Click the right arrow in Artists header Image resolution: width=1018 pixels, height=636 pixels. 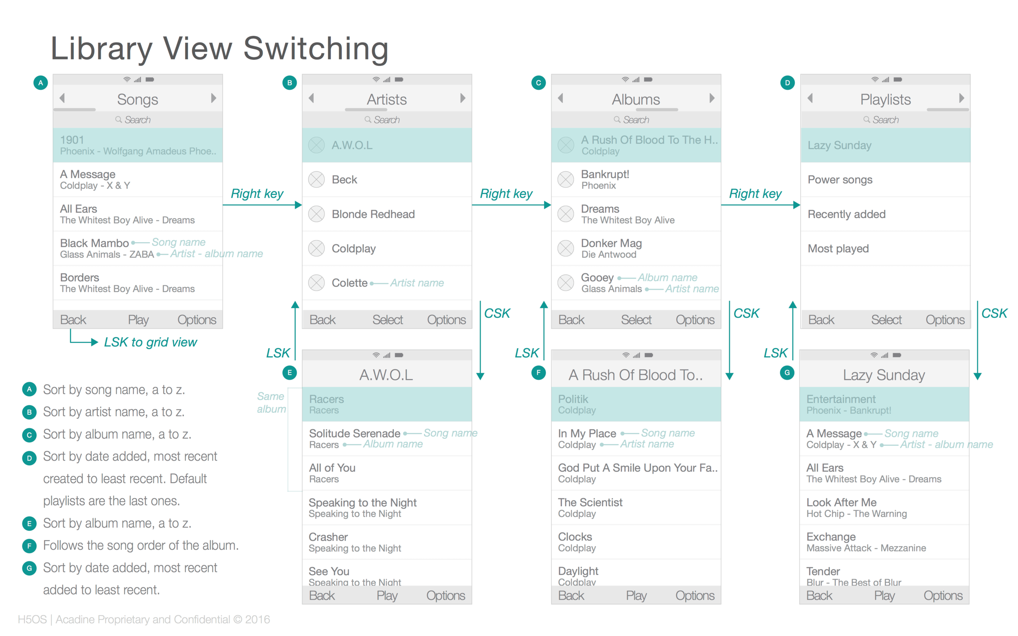coord(463,98)
